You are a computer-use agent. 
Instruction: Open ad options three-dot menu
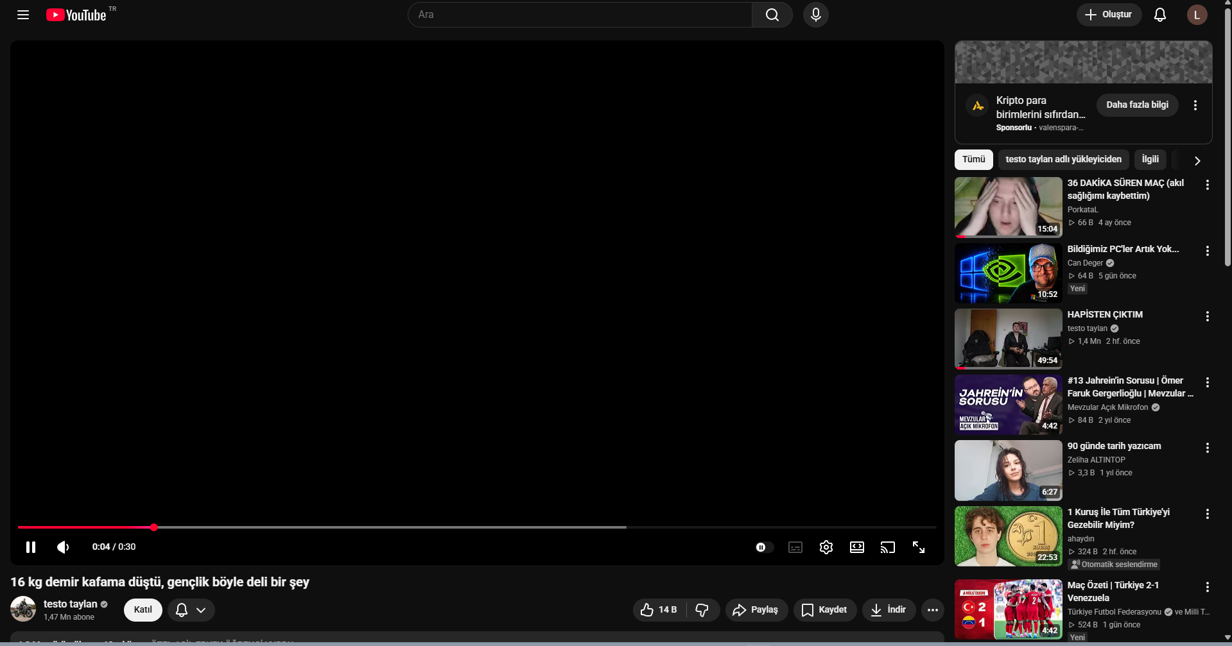(x=1195, y=105)
